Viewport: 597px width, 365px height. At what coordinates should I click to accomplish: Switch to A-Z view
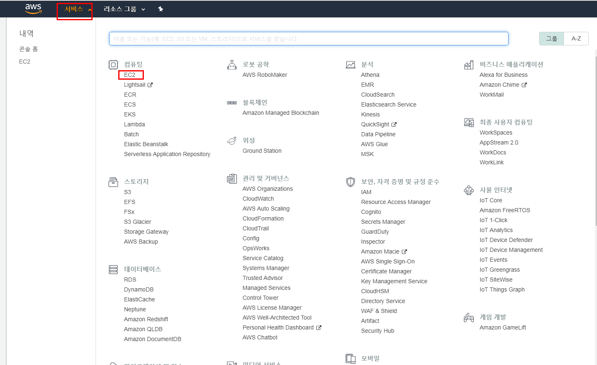576,38
